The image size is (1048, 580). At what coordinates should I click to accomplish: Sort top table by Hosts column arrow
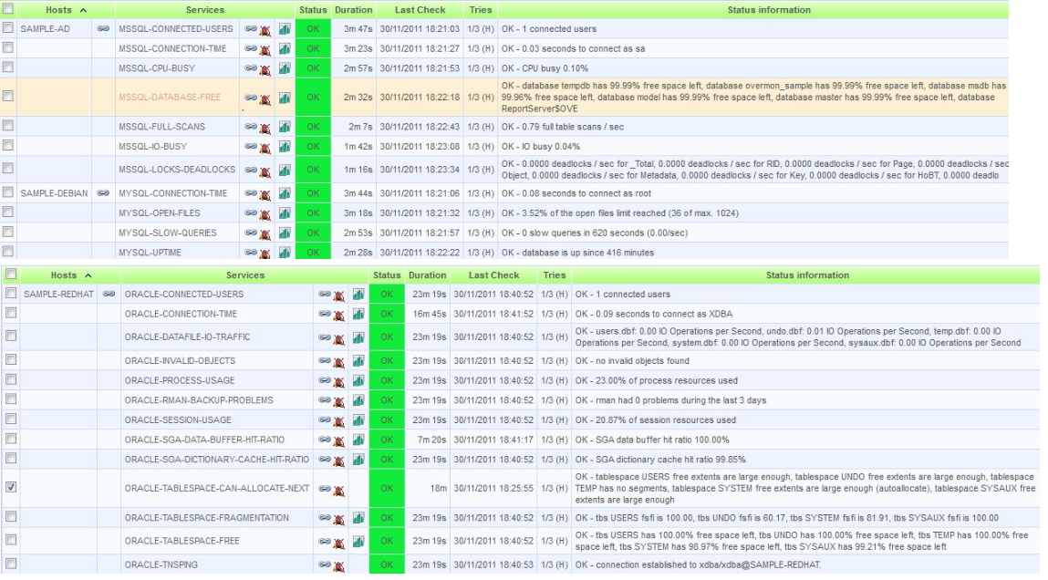pos(84,10)
